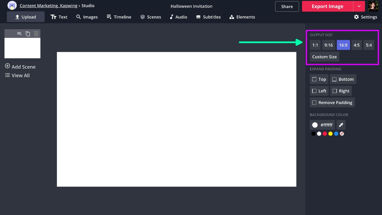Screen dimensions: 382x215
Task: Select the transparent background swatch
Action: tap(342, 134)
